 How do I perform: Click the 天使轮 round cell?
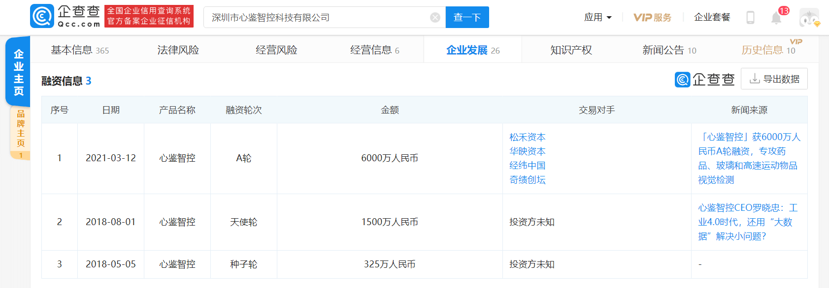(x=244, y=222)
